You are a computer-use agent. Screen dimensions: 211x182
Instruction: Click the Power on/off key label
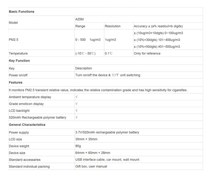(x=18, y=75)
